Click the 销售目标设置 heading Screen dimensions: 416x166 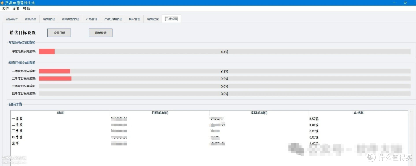coord(23,33)
